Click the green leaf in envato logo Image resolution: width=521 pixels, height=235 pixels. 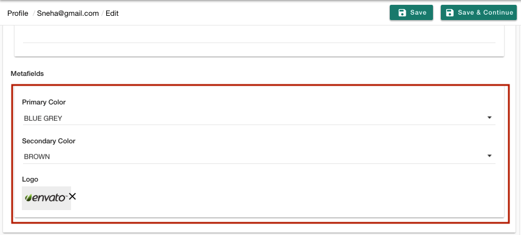click(x=29, y=198)
